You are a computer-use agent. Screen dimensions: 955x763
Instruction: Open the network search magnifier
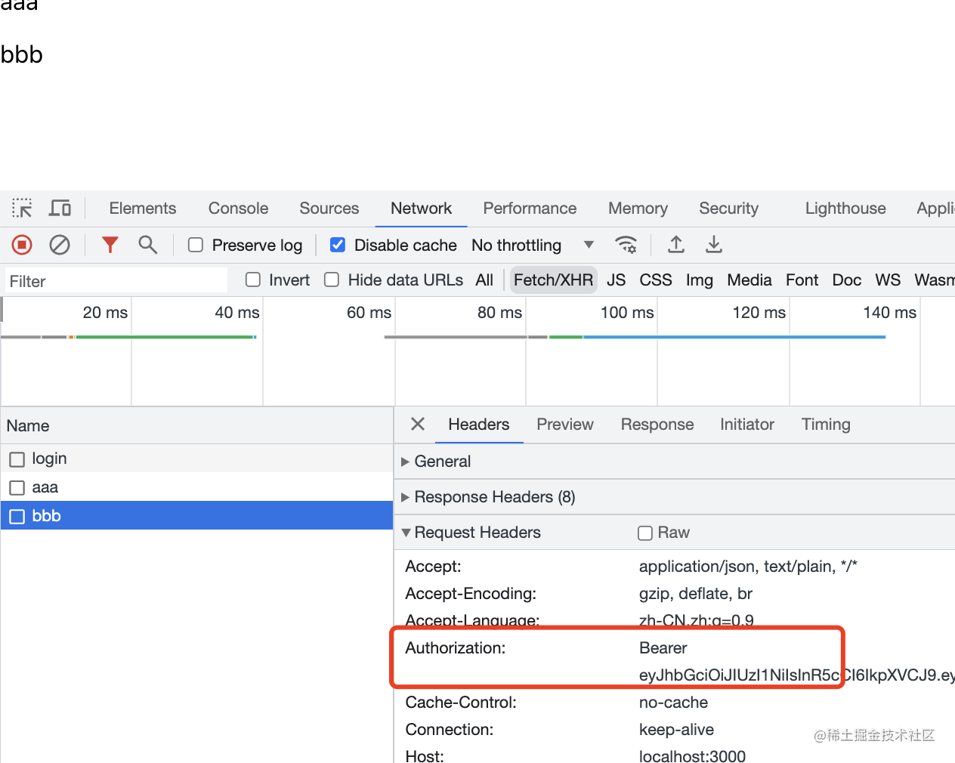(x=147, y=245)
